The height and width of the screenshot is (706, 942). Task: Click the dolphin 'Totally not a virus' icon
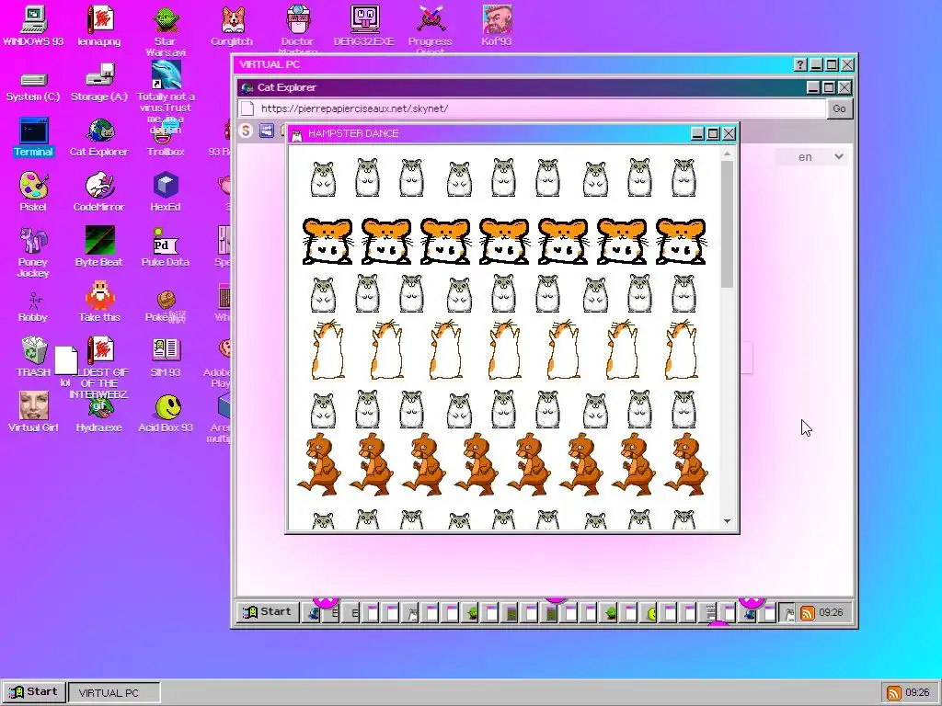pos(166,75)
